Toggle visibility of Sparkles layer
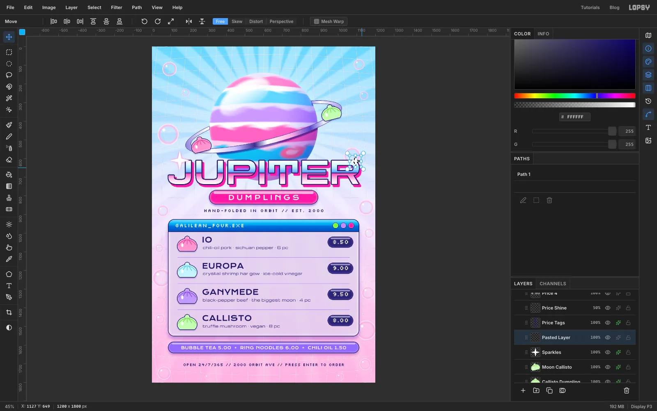 click(x=608, y=352)
